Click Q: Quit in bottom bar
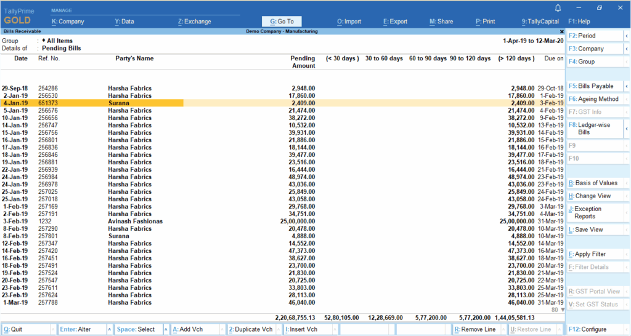631x336 pixels. [26, 329]
